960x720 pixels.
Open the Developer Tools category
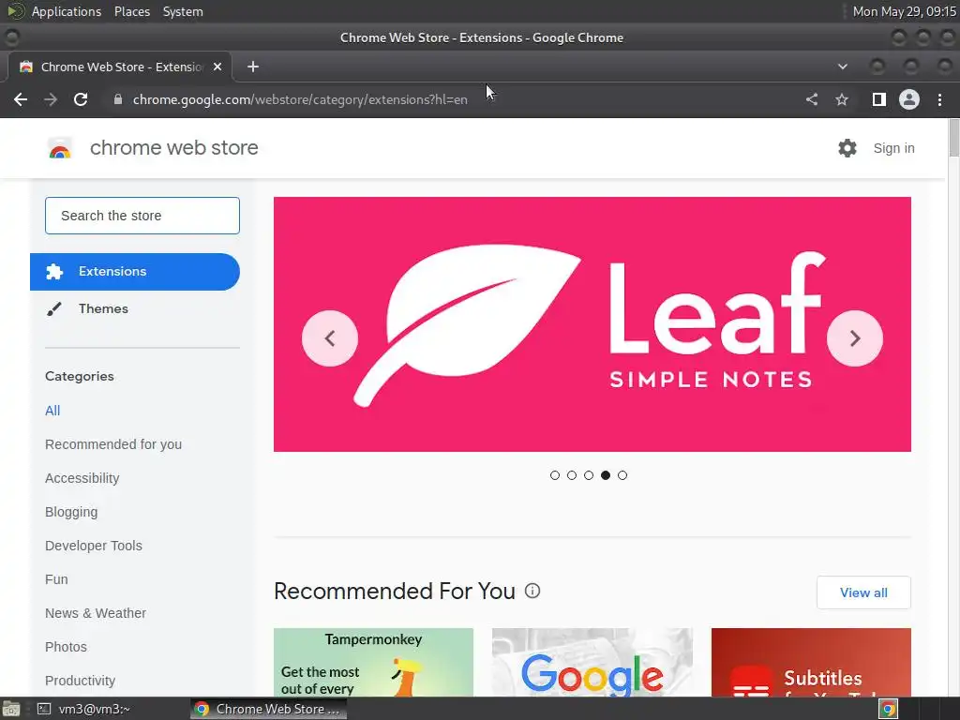[x=94, y=546]
